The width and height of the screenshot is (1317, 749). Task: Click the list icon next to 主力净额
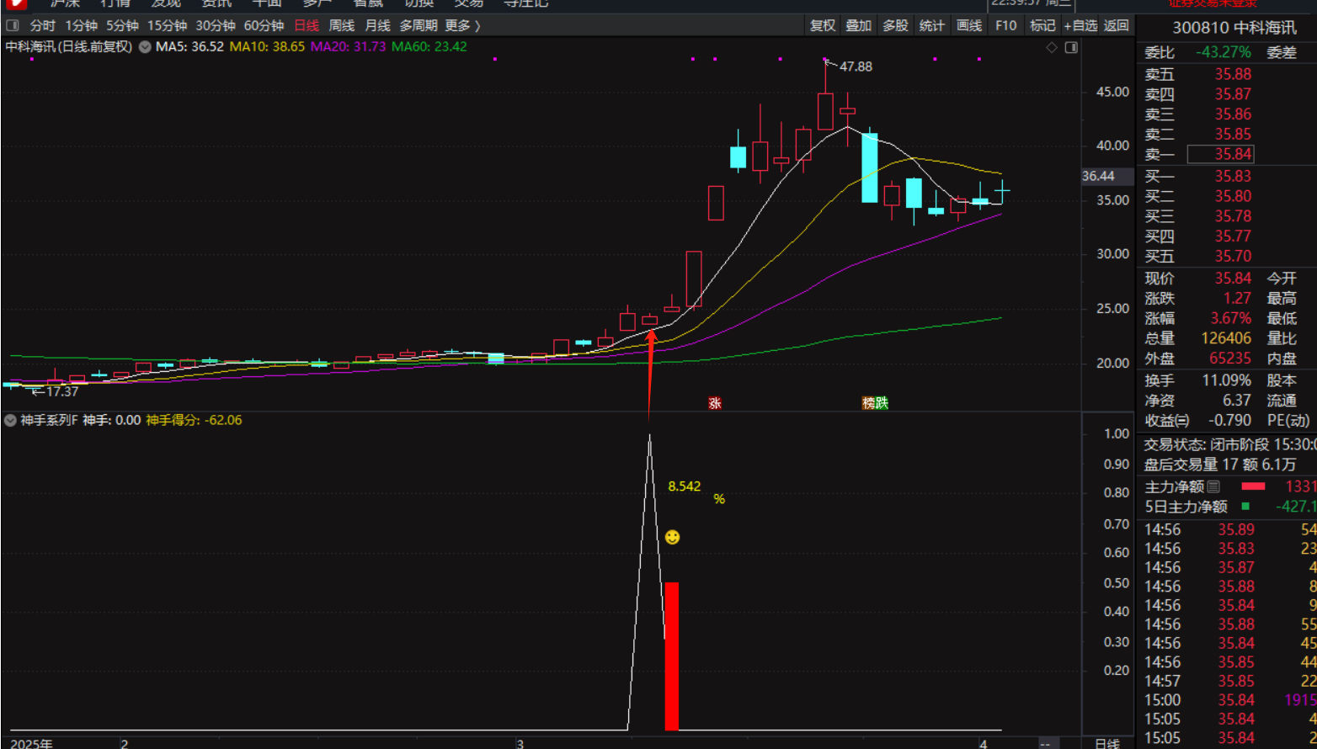tap(1213, 486)
